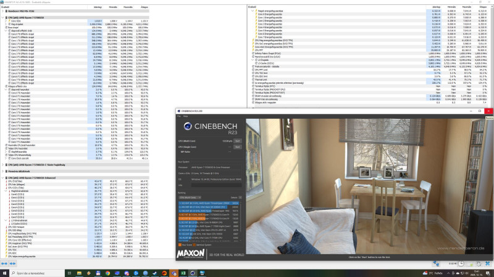Click the Minimális column header in left panel
494x277 pixels.
(113, 7)
